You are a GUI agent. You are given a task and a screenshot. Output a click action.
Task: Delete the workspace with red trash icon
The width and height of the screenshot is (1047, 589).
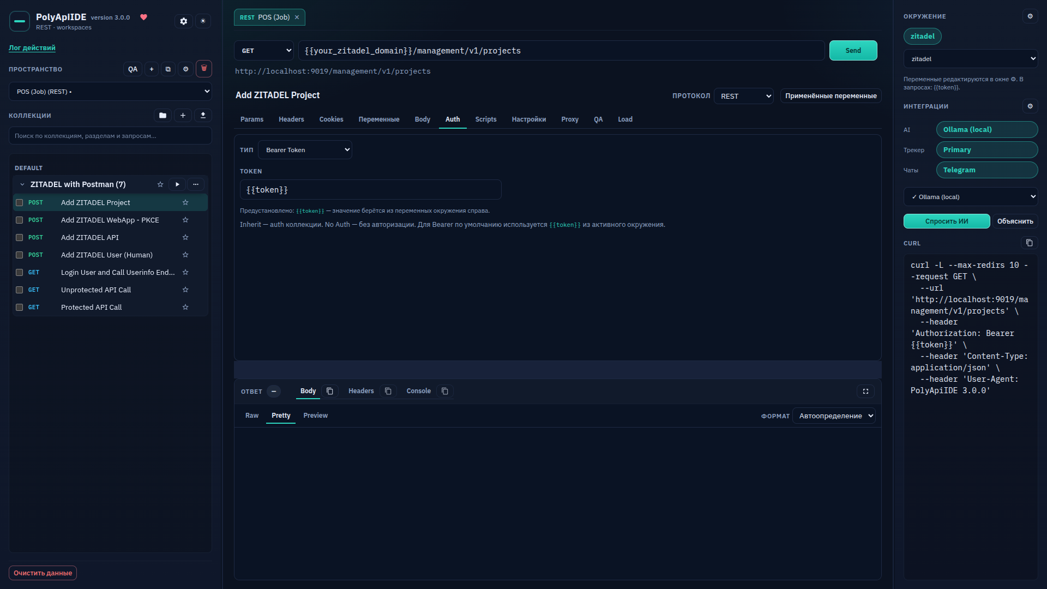204,69
